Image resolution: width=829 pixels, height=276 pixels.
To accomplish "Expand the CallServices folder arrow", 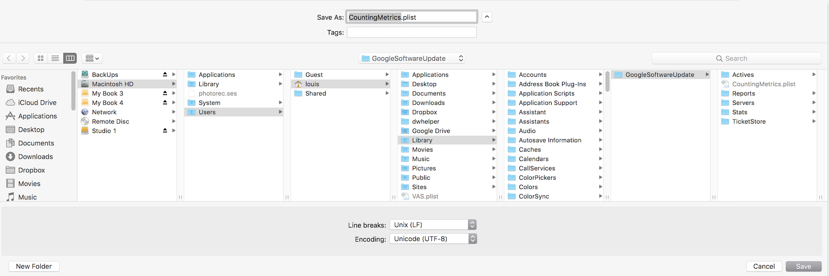I will (x=601, y=168).
